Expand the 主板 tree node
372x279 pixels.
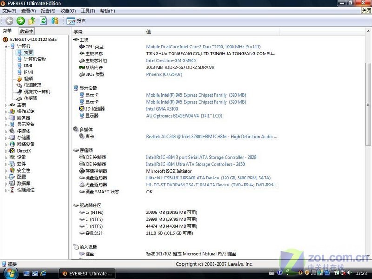click(6, 105)
